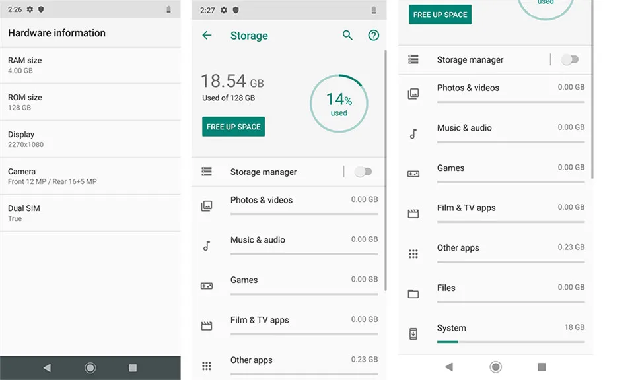Viewport: 634px width, 380px height.
Task: Tap System download icon in right screen
Action: pos(413,334)
